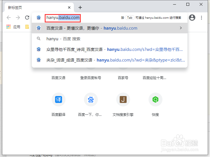Close the Chrome window
The image size is (210, 157).
click(x=201, y=4)
